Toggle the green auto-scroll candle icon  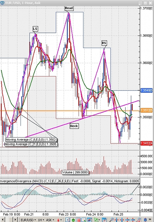point(73,220)
